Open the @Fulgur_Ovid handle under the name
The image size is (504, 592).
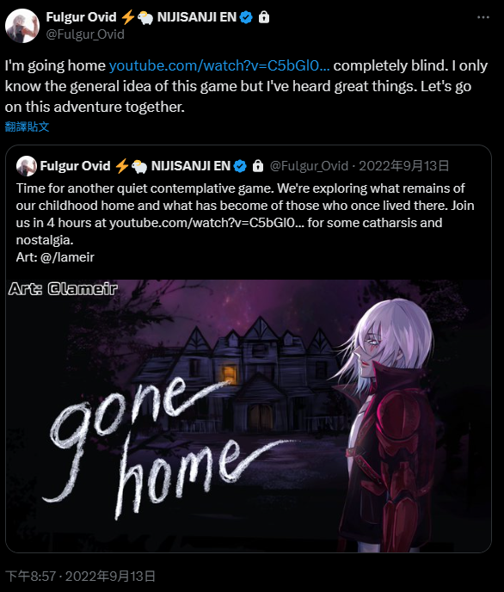click(x=85, y=34)
